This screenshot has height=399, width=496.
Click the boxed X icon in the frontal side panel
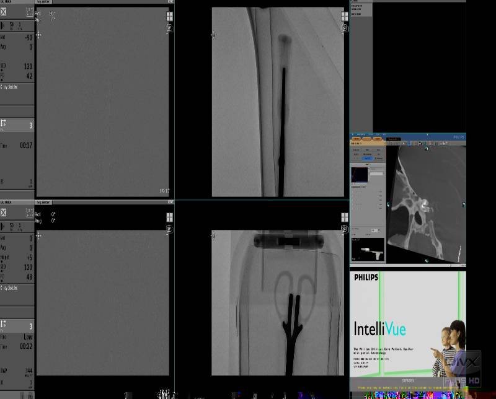pos(4,213)
